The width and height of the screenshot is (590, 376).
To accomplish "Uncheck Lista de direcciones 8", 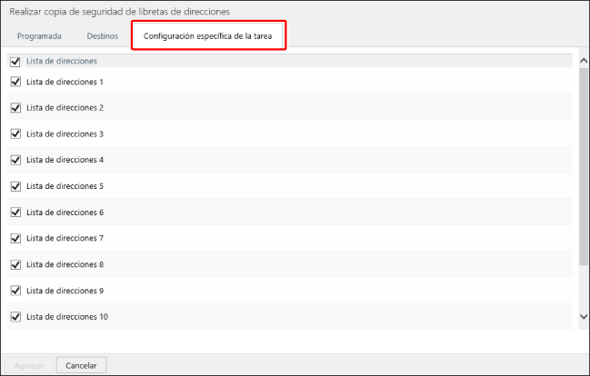I will tap(15, 264).
